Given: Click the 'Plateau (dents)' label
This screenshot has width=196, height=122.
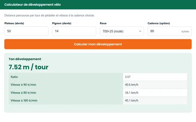Looking at the screenshot, I should pos(14,23).
